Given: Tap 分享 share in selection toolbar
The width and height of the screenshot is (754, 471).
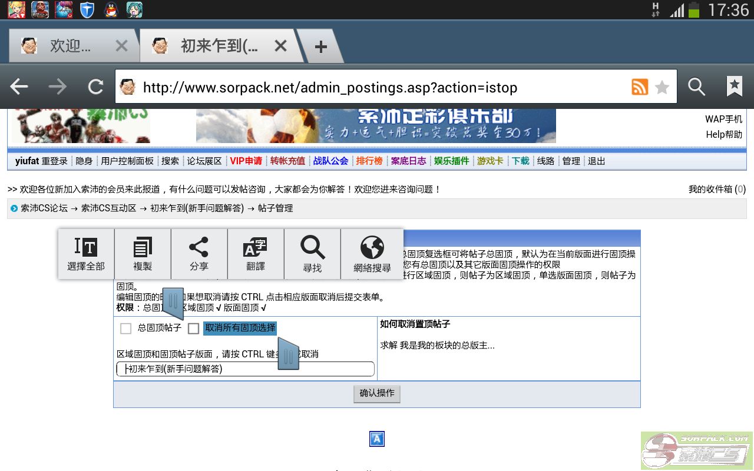Looking at the screenshot, I should click(199, 254).
